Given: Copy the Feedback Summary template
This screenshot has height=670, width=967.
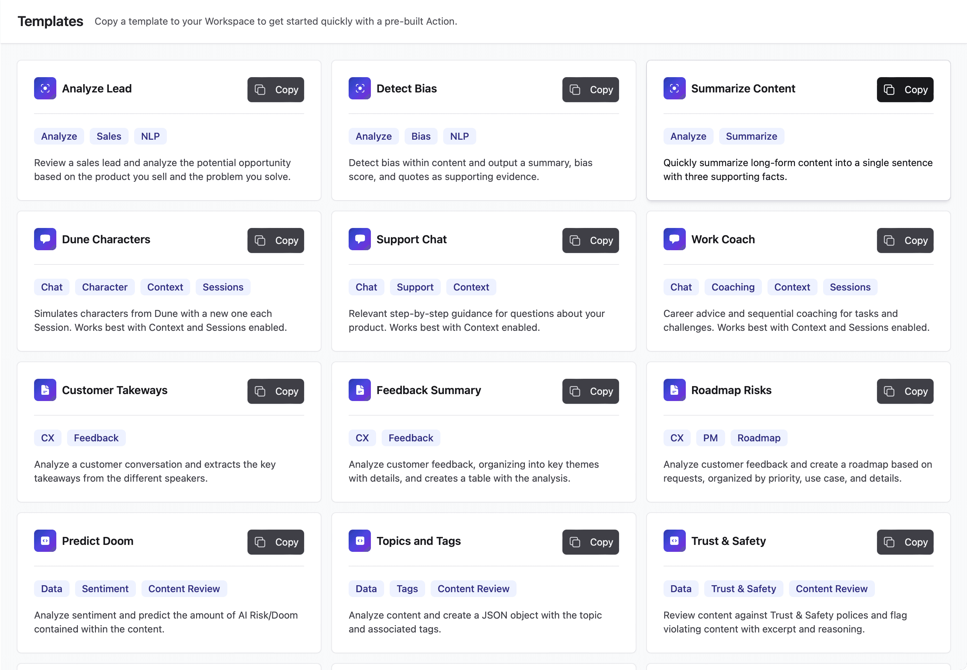Looking at the screenshot, I should coord(590,391).
